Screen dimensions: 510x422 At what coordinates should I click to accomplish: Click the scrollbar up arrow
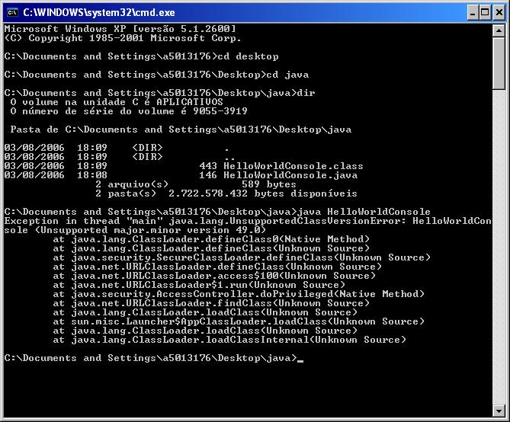[x=499, y=31]
